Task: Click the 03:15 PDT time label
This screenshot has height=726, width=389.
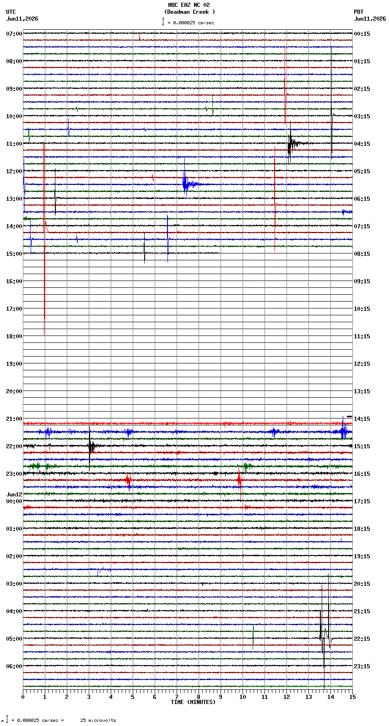Action: [362, 116]
